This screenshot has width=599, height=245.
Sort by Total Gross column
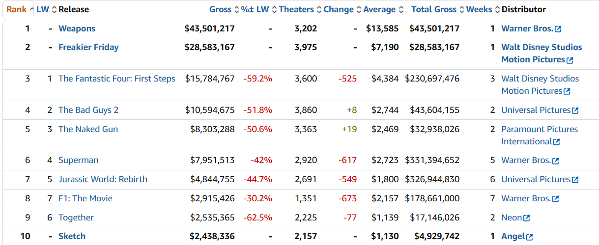point(433,9)
